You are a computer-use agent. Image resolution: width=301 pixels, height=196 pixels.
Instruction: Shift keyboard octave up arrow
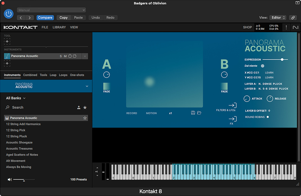click(x=97, y=168)
